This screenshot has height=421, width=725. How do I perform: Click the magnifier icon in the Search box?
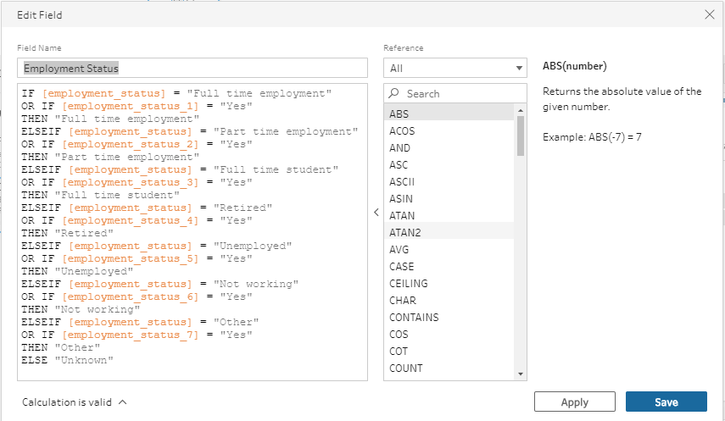pyautogui.click(x=395, y=94)
